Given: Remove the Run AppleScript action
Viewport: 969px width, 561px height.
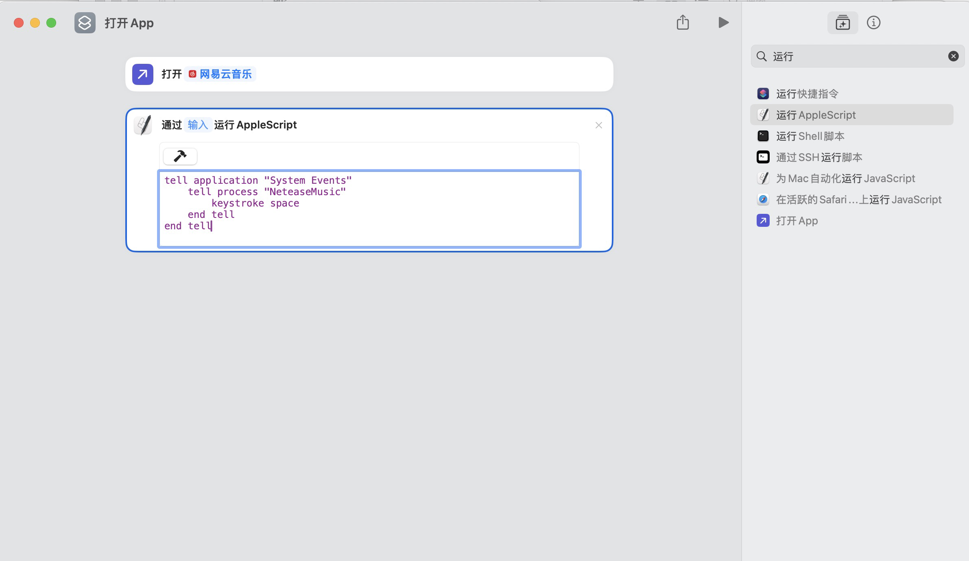Looking at the screenshot, I should 598,125.
